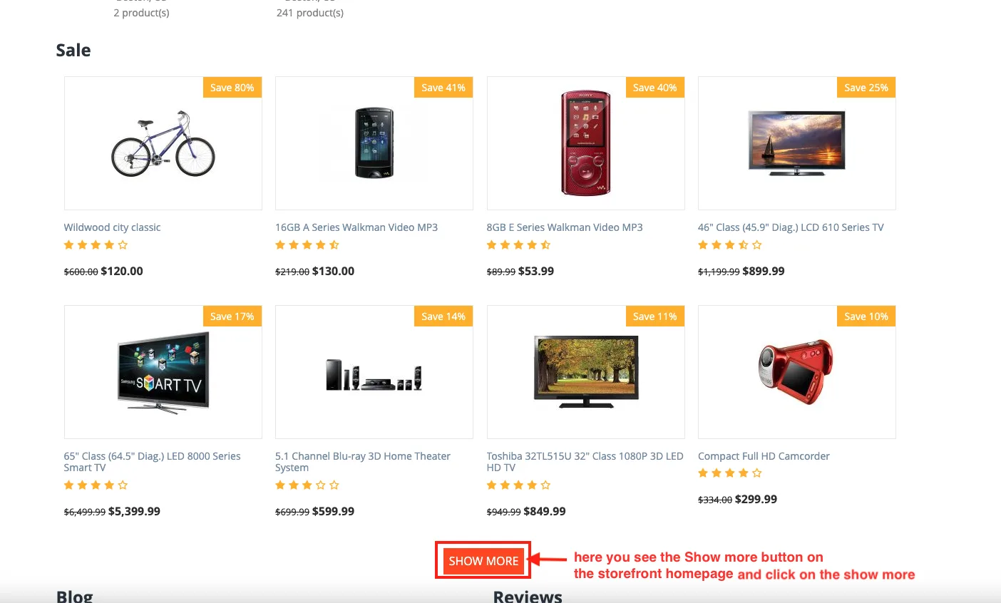Click star rating under Wildwood city classic
Image resolution: width=1001 pixels, height=603 pixels.
click(x=96, y=245)
